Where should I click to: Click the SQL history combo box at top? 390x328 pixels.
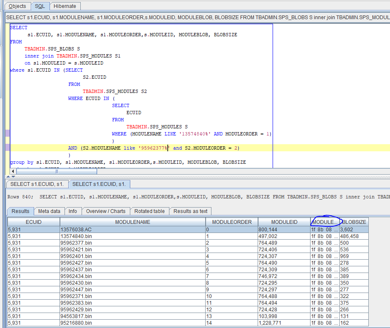(198, 18)
